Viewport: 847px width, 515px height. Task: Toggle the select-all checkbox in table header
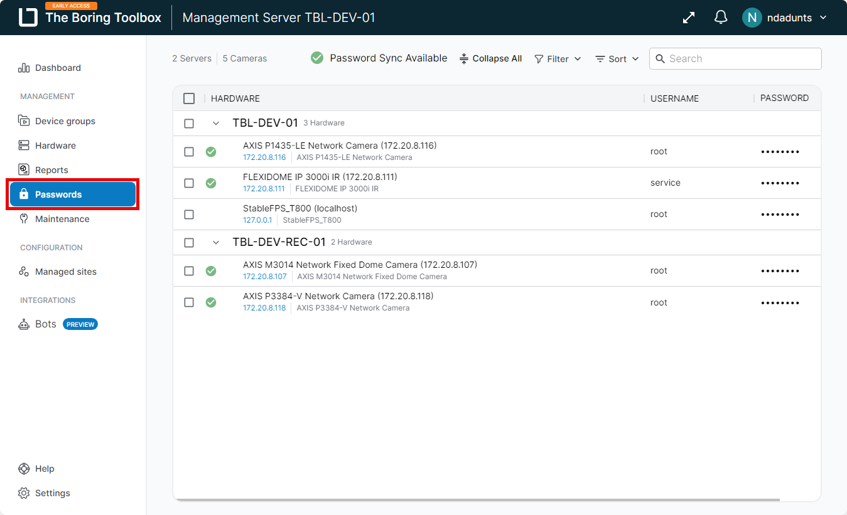coord(189,98)
